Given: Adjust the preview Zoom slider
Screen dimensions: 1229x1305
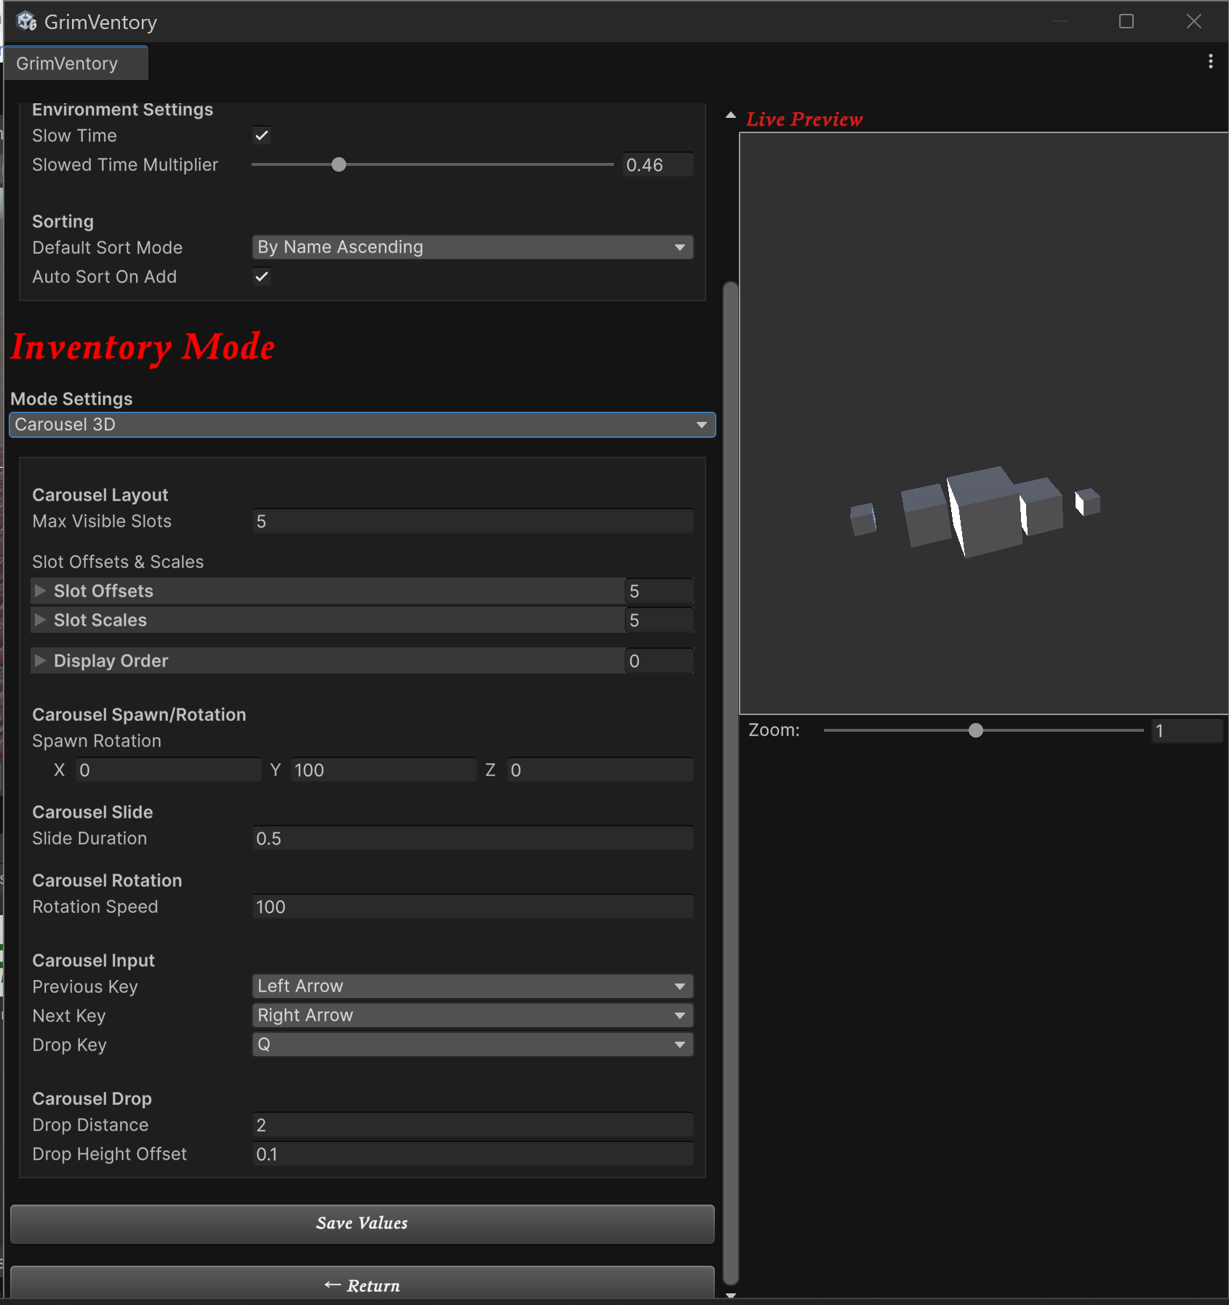Looking at the screenshot, I should point(983,730).
